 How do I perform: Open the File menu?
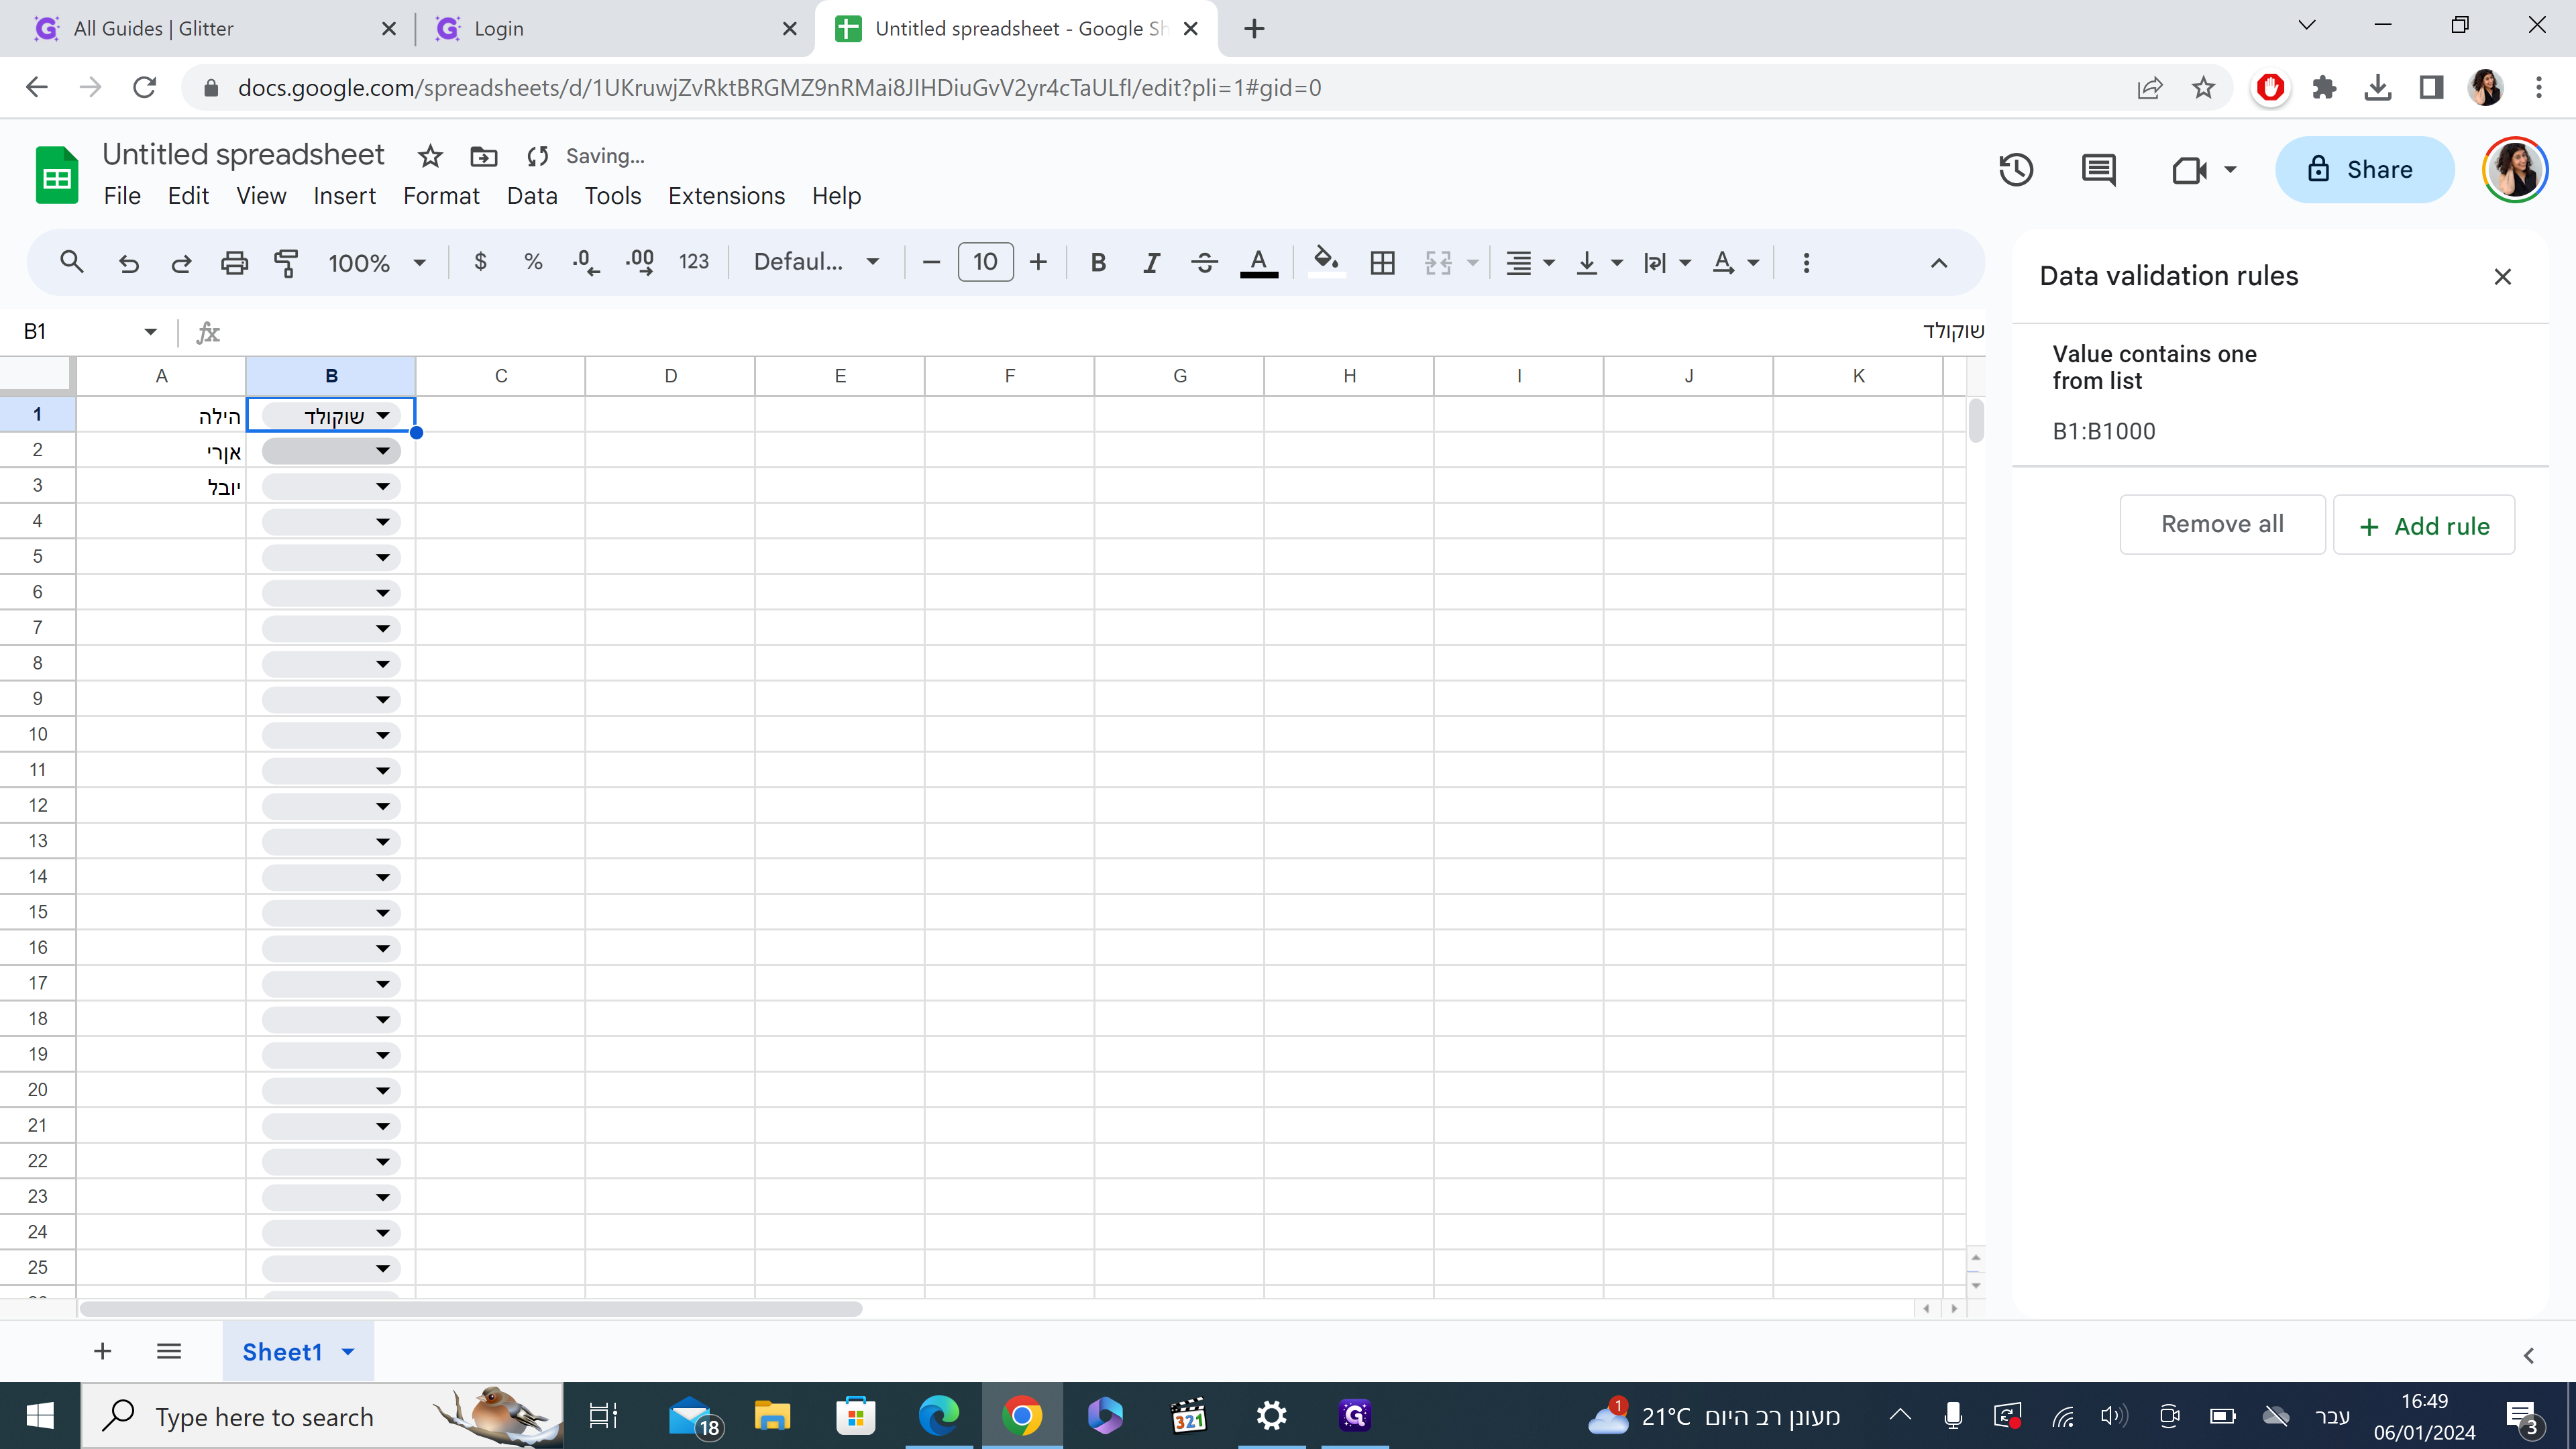122,196
